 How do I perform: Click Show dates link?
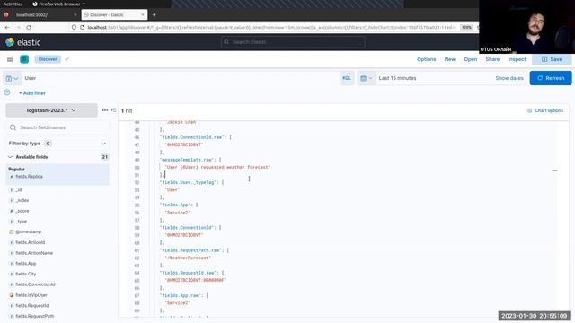pyautogui.click(x=509, y=78)
